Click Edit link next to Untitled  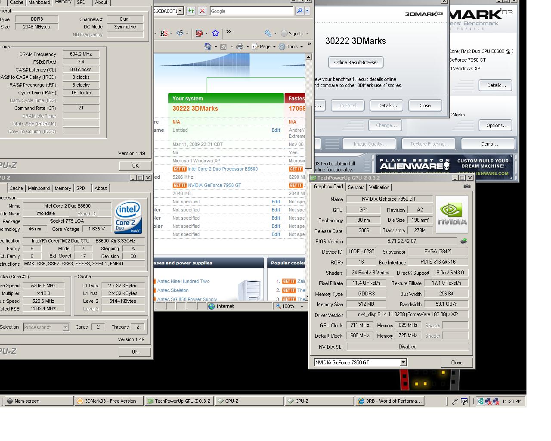tap(276, 130)
